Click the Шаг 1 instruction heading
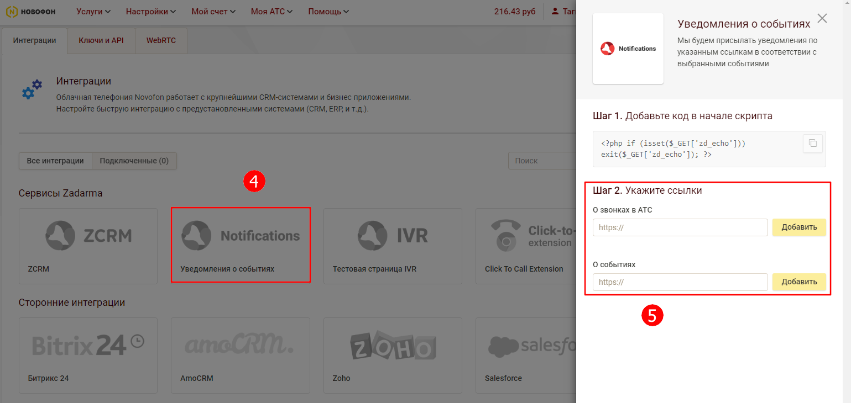Viewport: 851px width, 403px height. 682,116
